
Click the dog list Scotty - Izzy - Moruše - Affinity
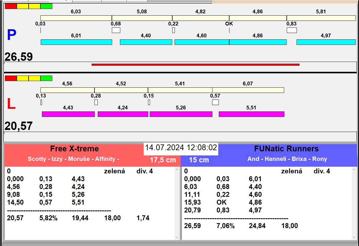point(73,159)
